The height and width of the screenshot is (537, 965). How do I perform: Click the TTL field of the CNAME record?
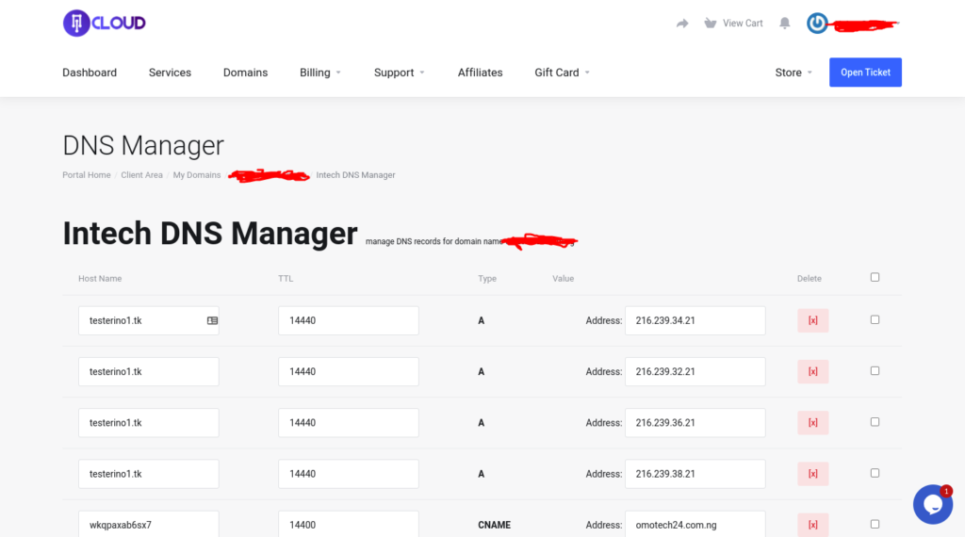[348, 524]
